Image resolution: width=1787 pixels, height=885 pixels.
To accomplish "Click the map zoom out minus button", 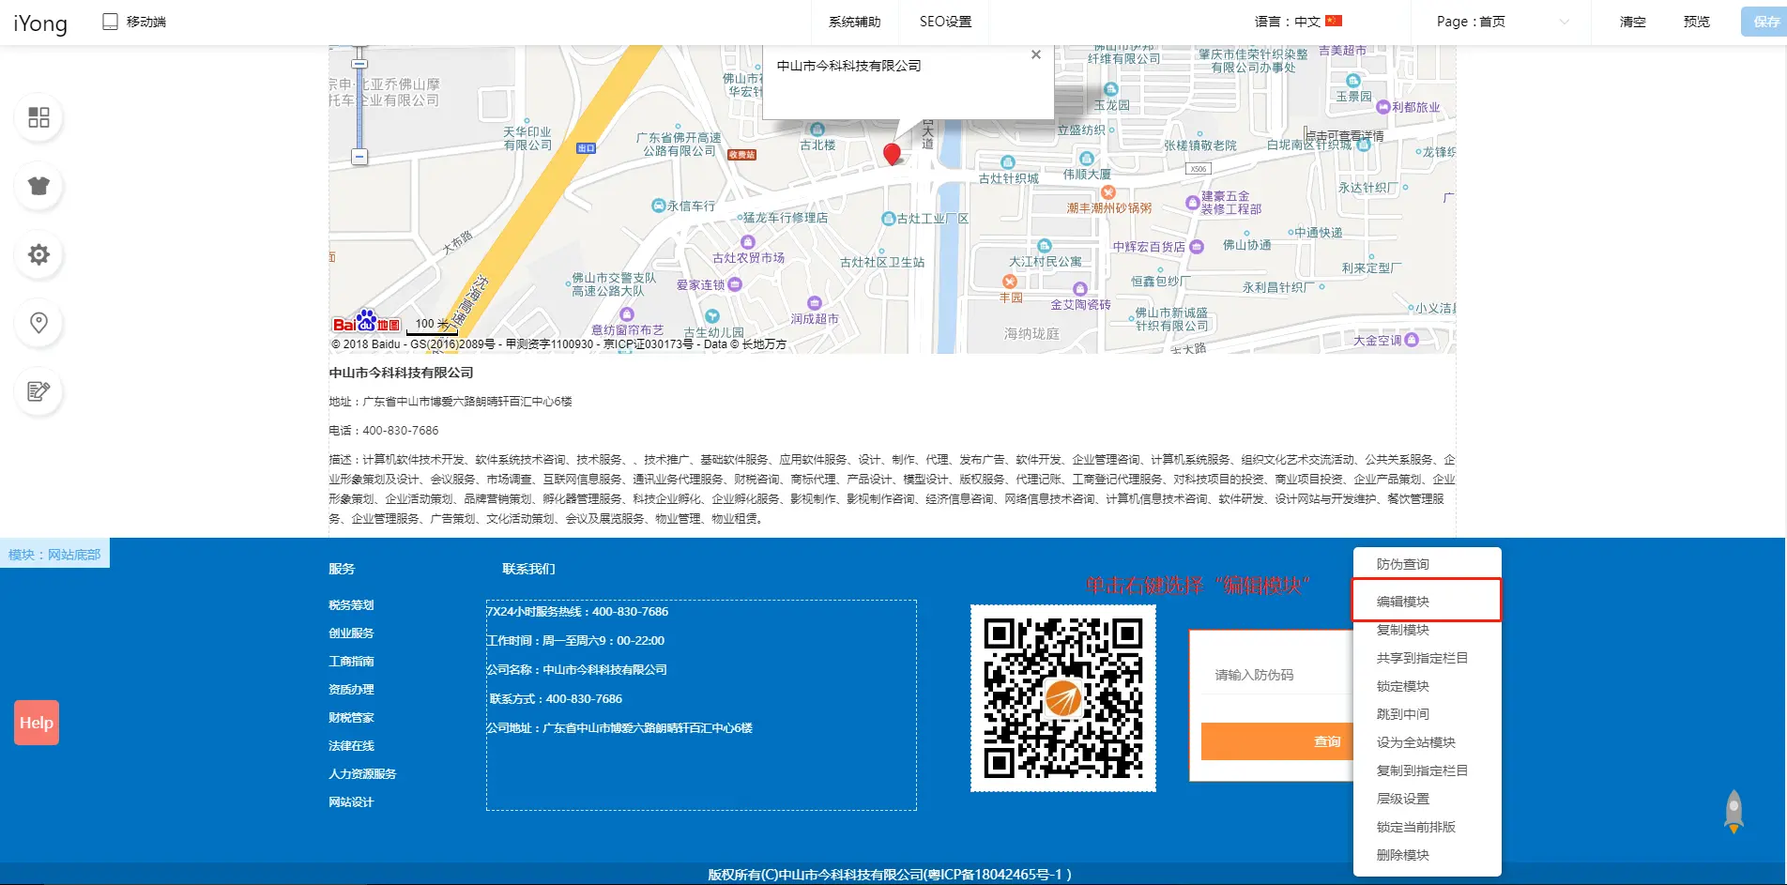I will 359,157.
